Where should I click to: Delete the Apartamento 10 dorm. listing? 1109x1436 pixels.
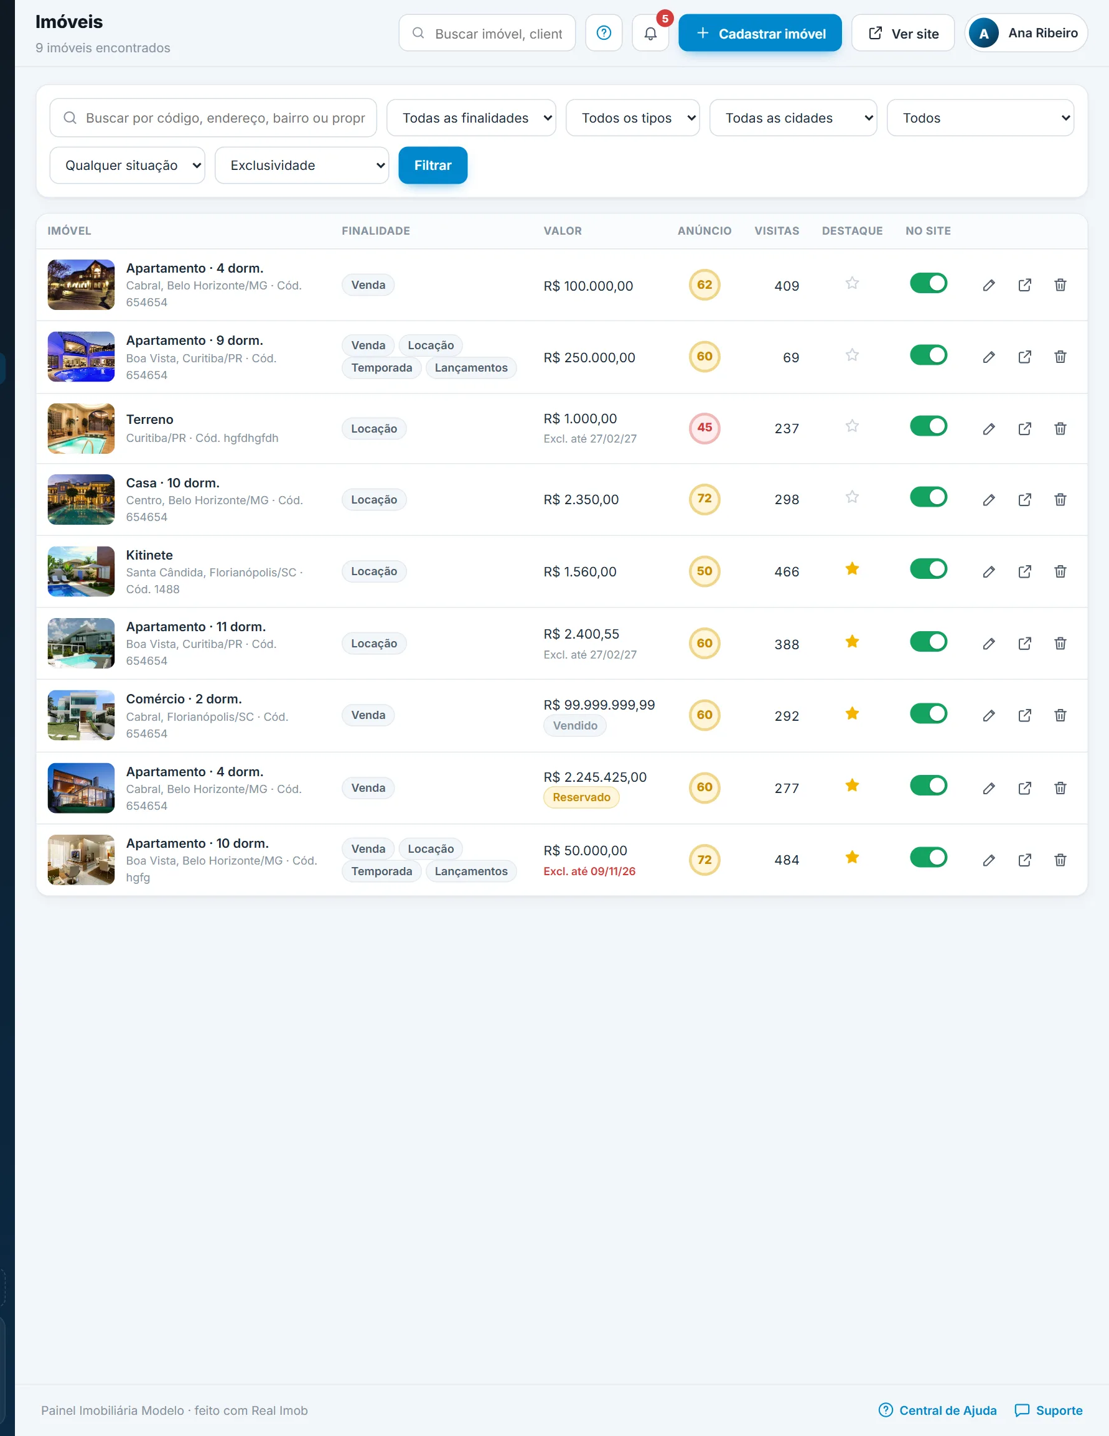tap(1060, 860)
